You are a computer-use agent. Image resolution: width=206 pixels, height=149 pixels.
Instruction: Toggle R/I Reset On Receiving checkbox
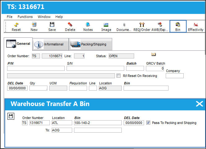pos(118,76)
